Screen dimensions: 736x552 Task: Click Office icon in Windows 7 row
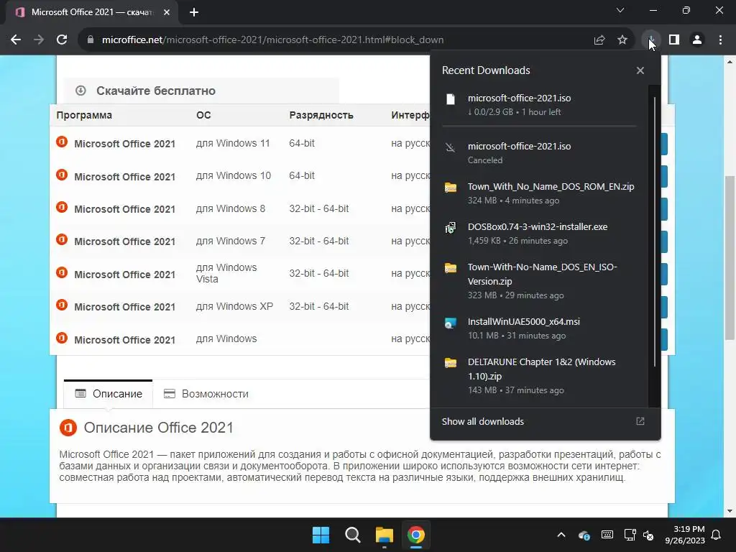point(62,239)
